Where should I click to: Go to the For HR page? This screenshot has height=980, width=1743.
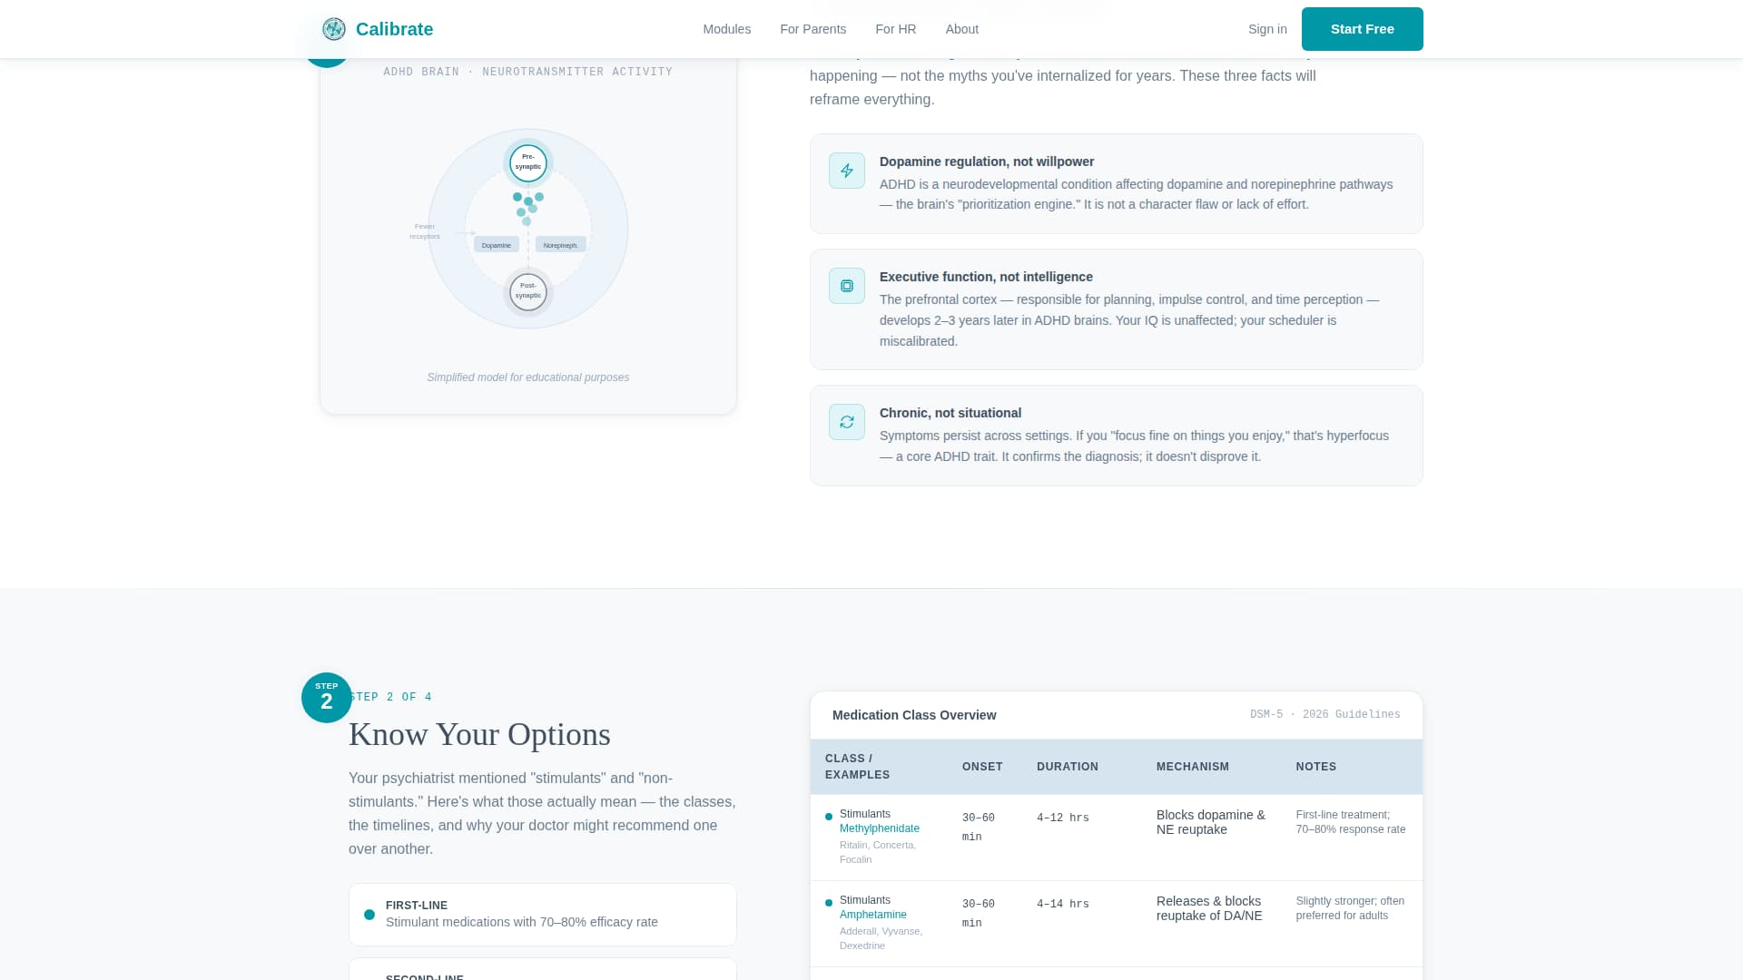point(896,29)
